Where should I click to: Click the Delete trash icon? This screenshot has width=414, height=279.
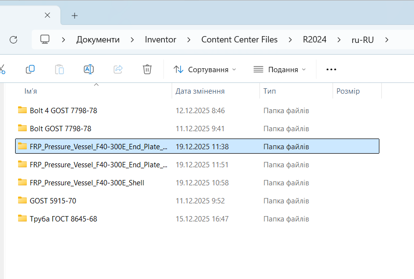(x=147, y=69)
